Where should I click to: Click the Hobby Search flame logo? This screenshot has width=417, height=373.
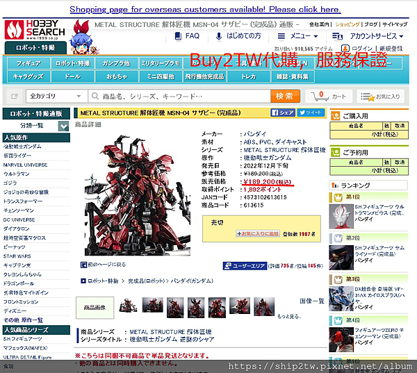[14, 29]
